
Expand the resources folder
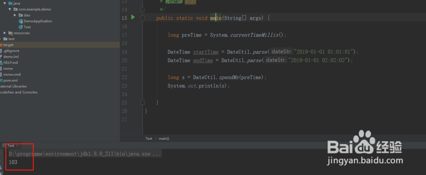pos(5,33)
